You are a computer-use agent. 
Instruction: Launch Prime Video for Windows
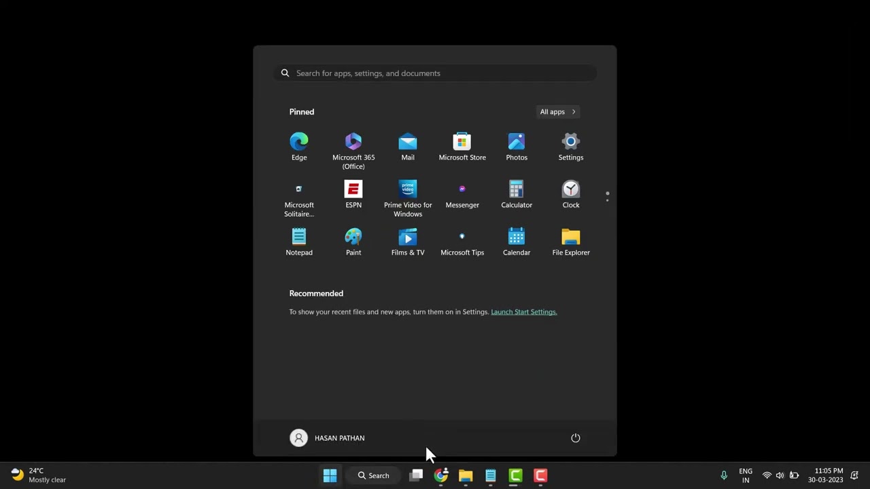(408, 198)
